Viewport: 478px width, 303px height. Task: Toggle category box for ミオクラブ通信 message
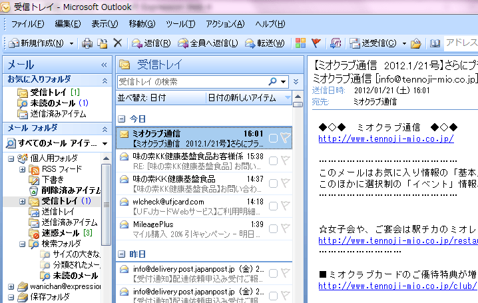click(x=273, y=138)
